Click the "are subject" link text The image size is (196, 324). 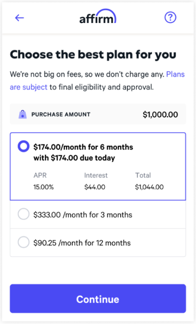point(29,87)
